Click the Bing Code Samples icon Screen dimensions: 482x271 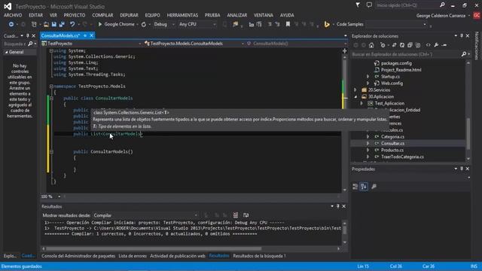tap(327, 24)
